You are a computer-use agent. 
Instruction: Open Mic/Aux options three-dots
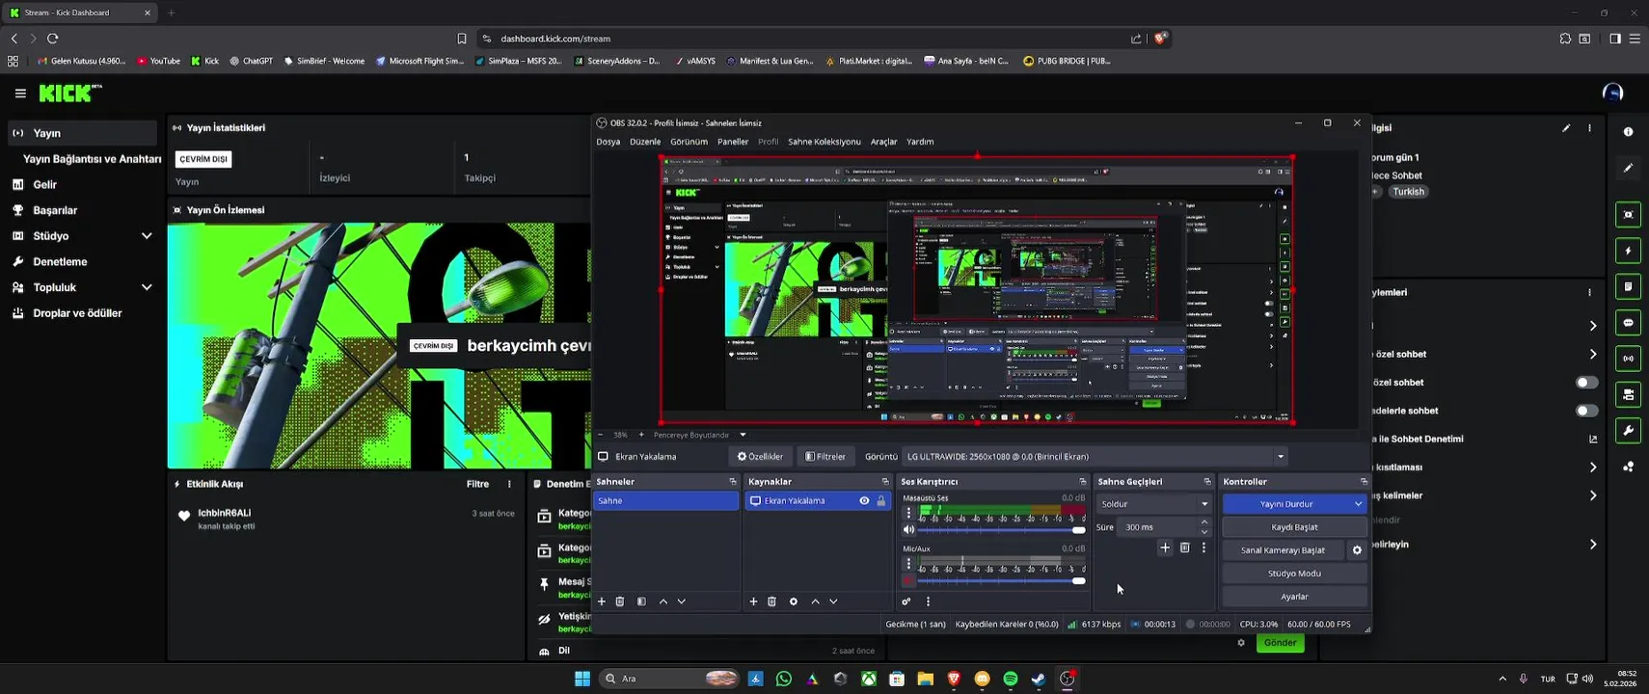click(908, 565)
